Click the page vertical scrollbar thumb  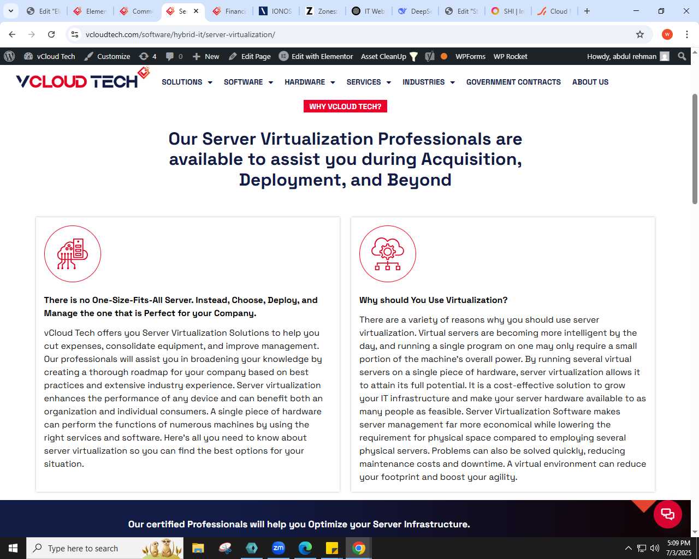695,149
